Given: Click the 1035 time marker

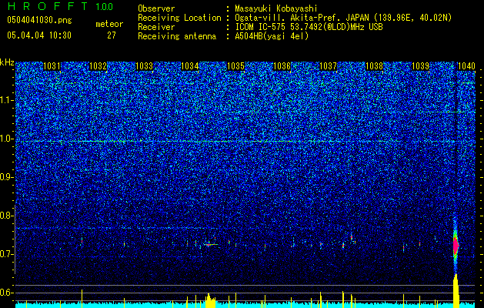Looking at the screenshot, I should click(x=235, y=65).
